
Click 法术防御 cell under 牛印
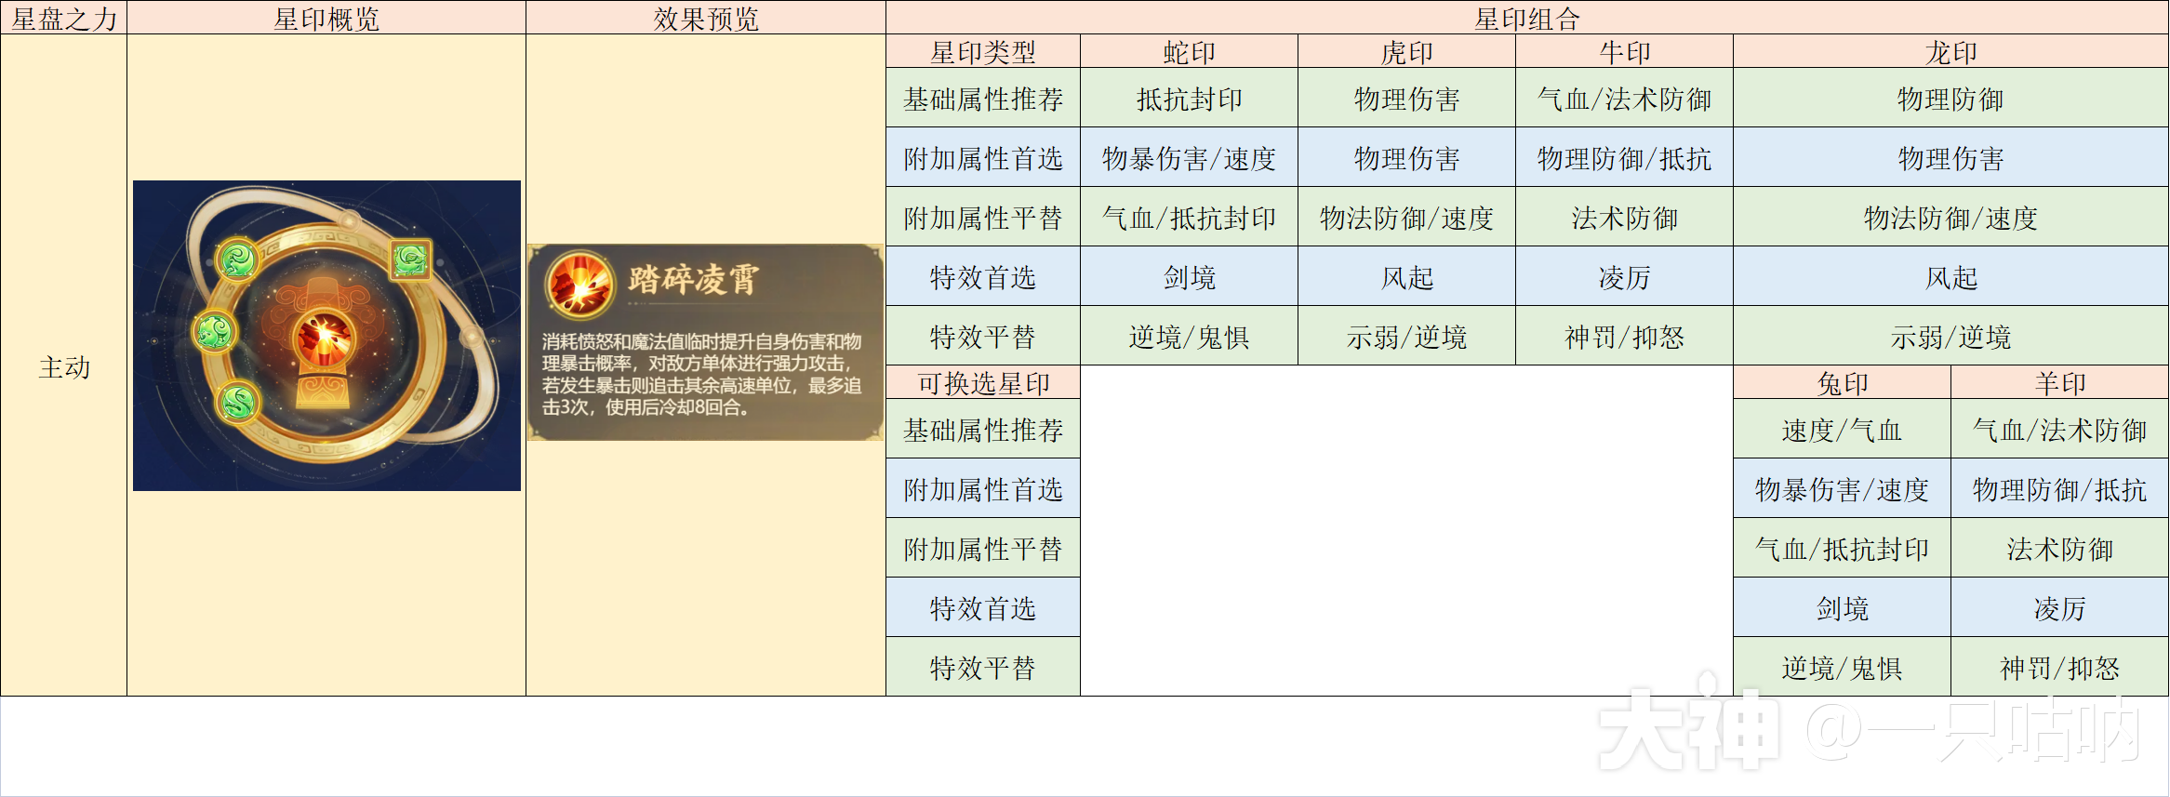pos(1625,218)
